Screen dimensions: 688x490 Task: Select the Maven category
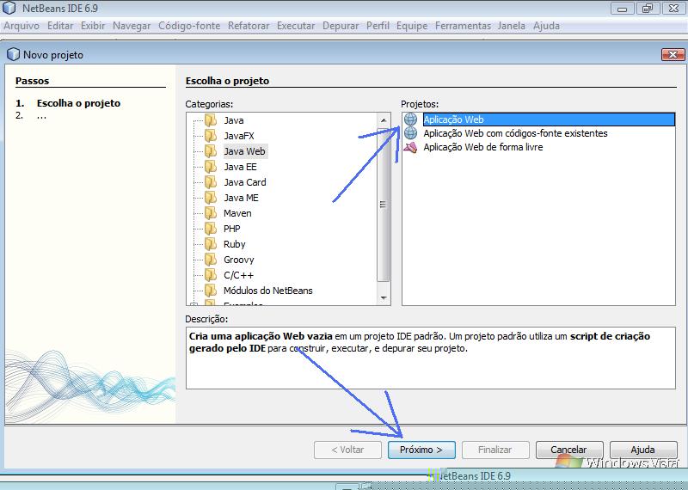coord(237,213)
